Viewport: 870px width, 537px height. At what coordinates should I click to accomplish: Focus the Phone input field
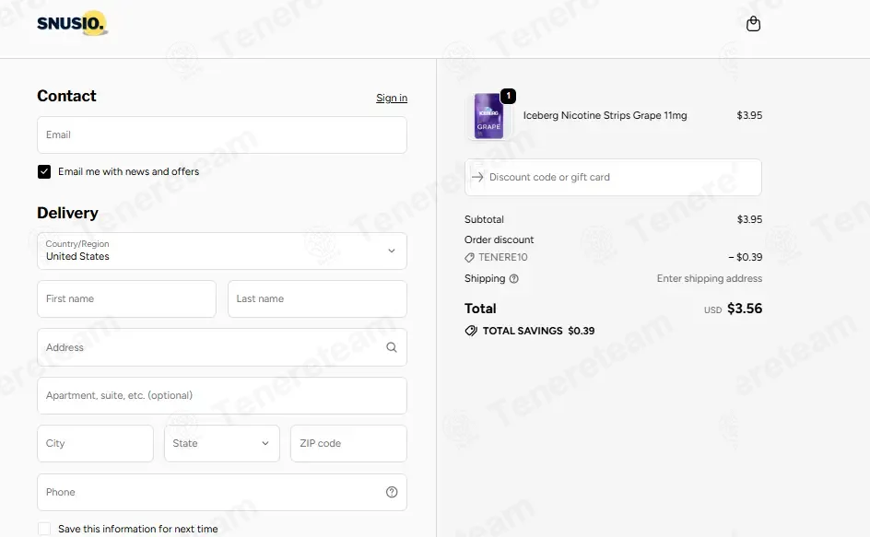pyautogui.click(x=222, y=492)
